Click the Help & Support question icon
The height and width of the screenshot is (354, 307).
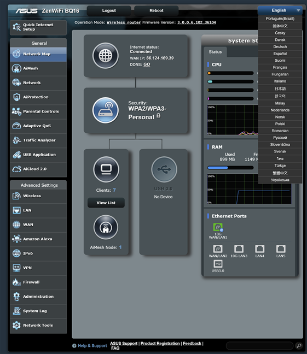[x=74, y=346]
